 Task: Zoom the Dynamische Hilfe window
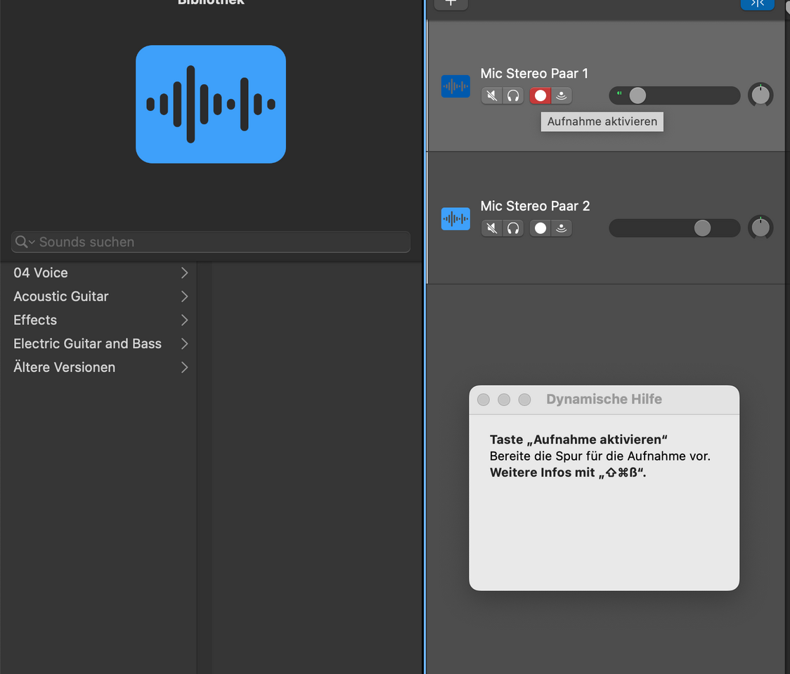tap(524, 399)
